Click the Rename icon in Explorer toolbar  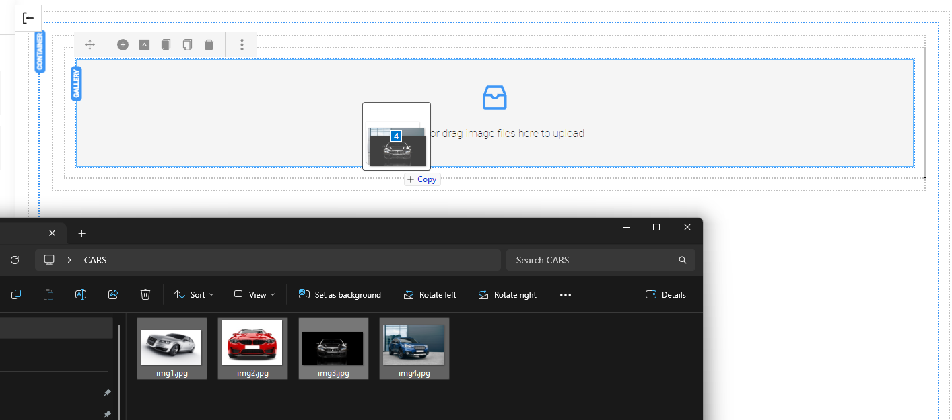click(x=81, y=294)
